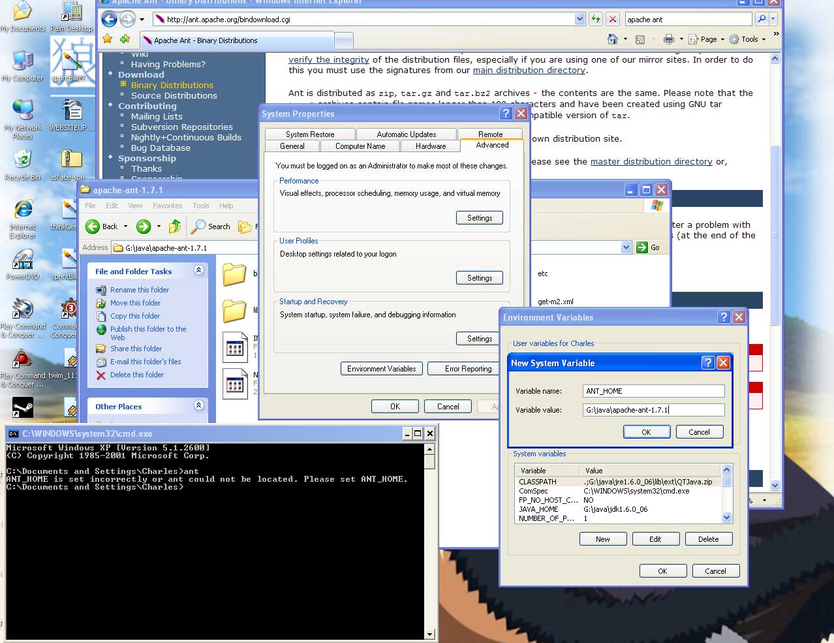834x643 pixels.
Task: Click the Go button in Explorer address bar
Action: pos(648,247)
